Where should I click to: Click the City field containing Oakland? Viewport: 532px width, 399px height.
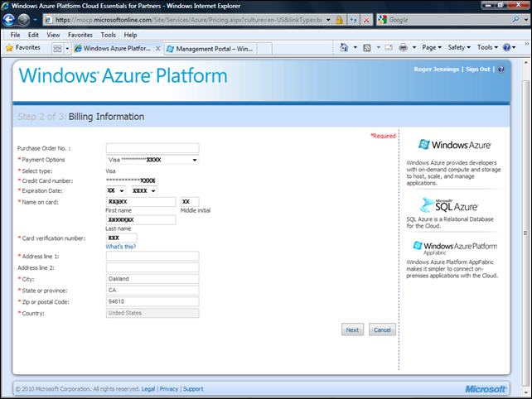tap(152, 279)
